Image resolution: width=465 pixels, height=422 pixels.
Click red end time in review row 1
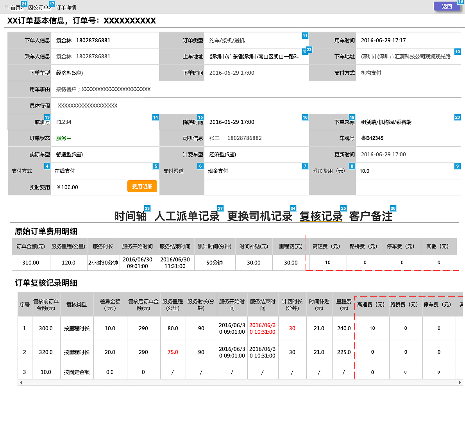pyautogui.click(x=263, y=329)
